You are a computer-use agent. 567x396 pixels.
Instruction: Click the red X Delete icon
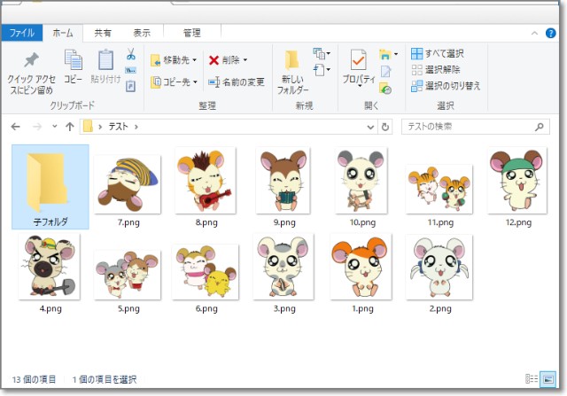click(214, 60)
